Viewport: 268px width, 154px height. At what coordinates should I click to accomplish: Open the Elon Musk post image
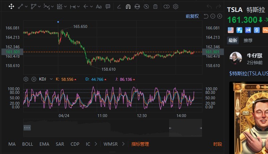pyautogui.click(x=249, y=118)
